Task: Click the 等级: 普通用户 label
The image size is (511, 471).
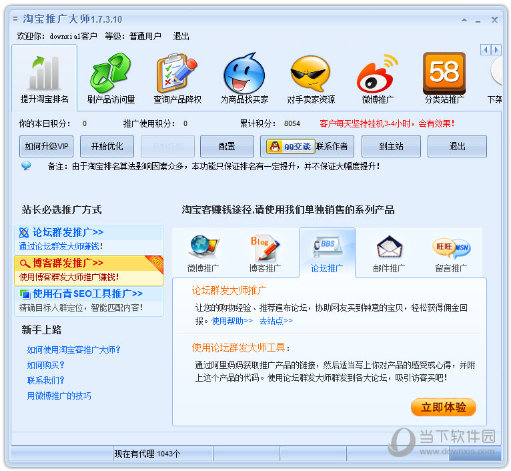Action: coord(133,36)
